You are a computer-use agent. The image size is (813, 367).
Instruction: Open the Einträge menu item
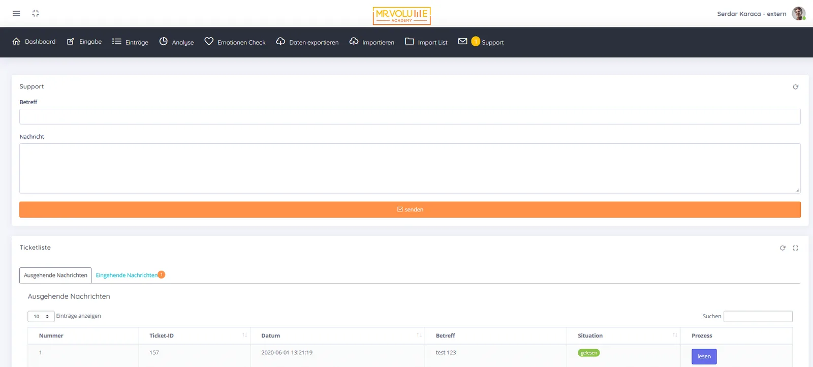click(131, 42)
